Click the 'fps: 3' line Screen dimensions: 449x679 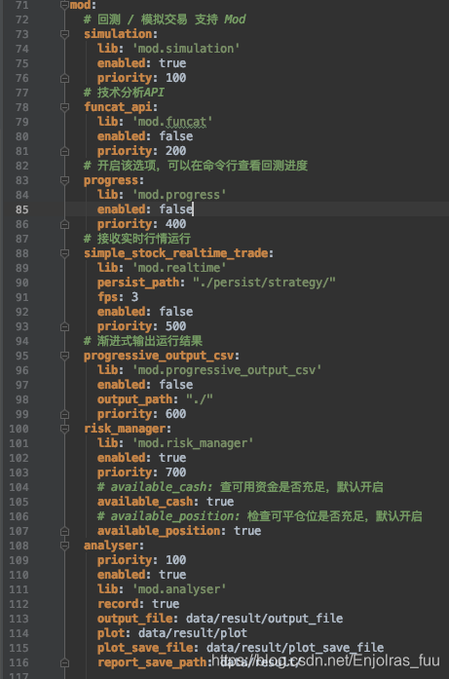[x=118, y=297]
